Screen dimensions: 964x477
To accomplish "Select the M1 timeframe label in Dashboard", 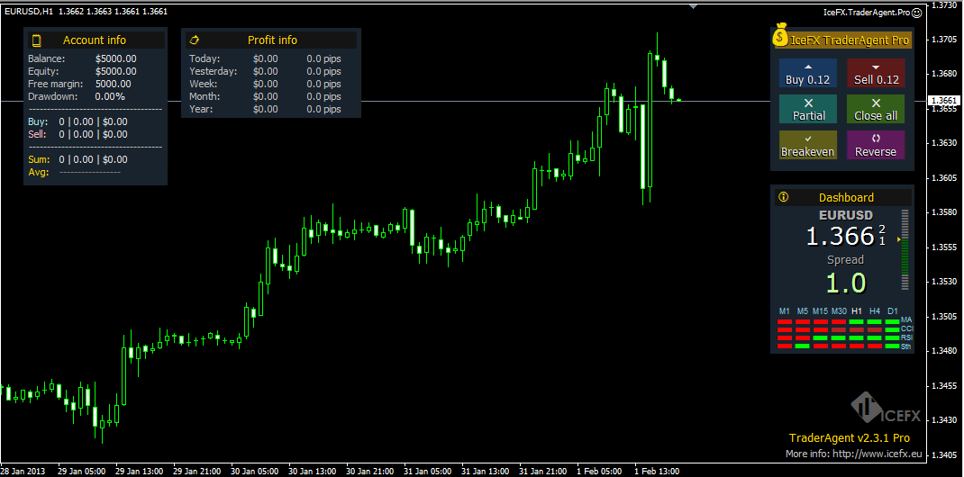I will [x=785, y=310].
